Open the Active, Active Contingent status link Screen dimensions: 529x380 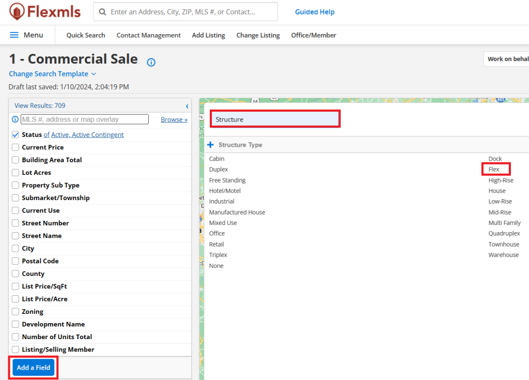[x=87, y=135]
